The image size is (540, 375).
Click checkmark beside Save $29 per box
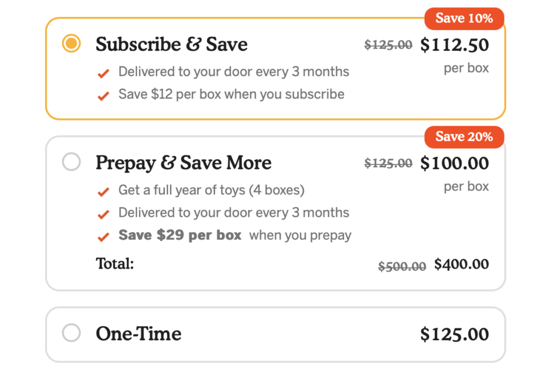coord(103,237)
